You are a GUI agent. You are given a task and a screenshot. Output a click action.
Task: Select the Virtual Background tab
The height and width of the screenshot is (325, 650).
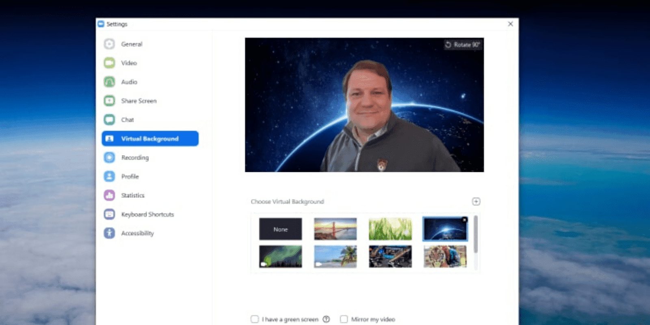point(150,139)
